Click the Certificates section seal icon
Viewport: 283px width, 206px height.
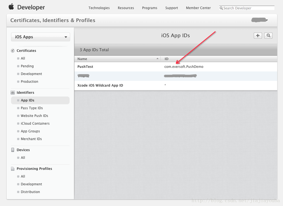point(13,51)
